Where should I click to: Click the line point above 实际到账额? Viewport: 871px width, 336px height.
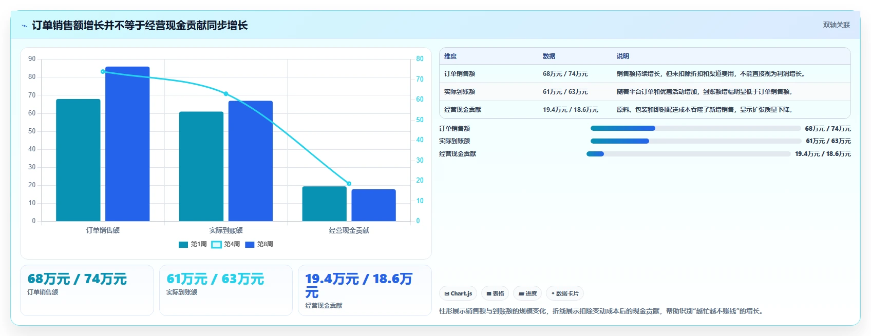[x=226, y=94]
